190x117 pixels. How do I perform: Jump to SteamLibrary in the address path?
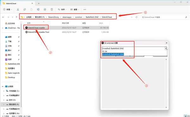pos(54,17)
